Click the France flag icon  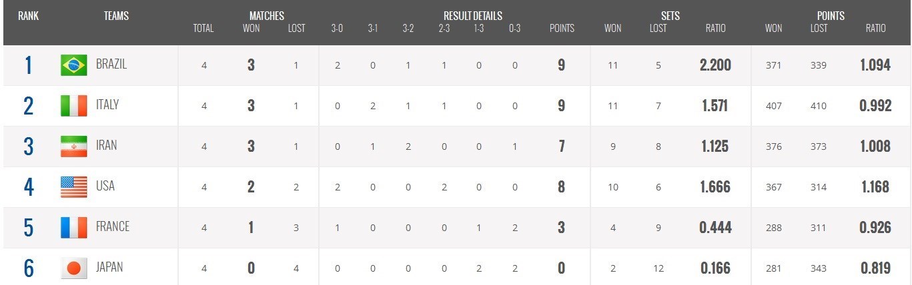click(73, 227)
